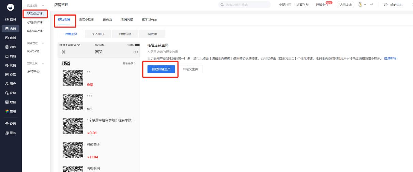Go to the 数据 data section
The width and height of the screenshot is (413, 172).
(x=11, y=102)
